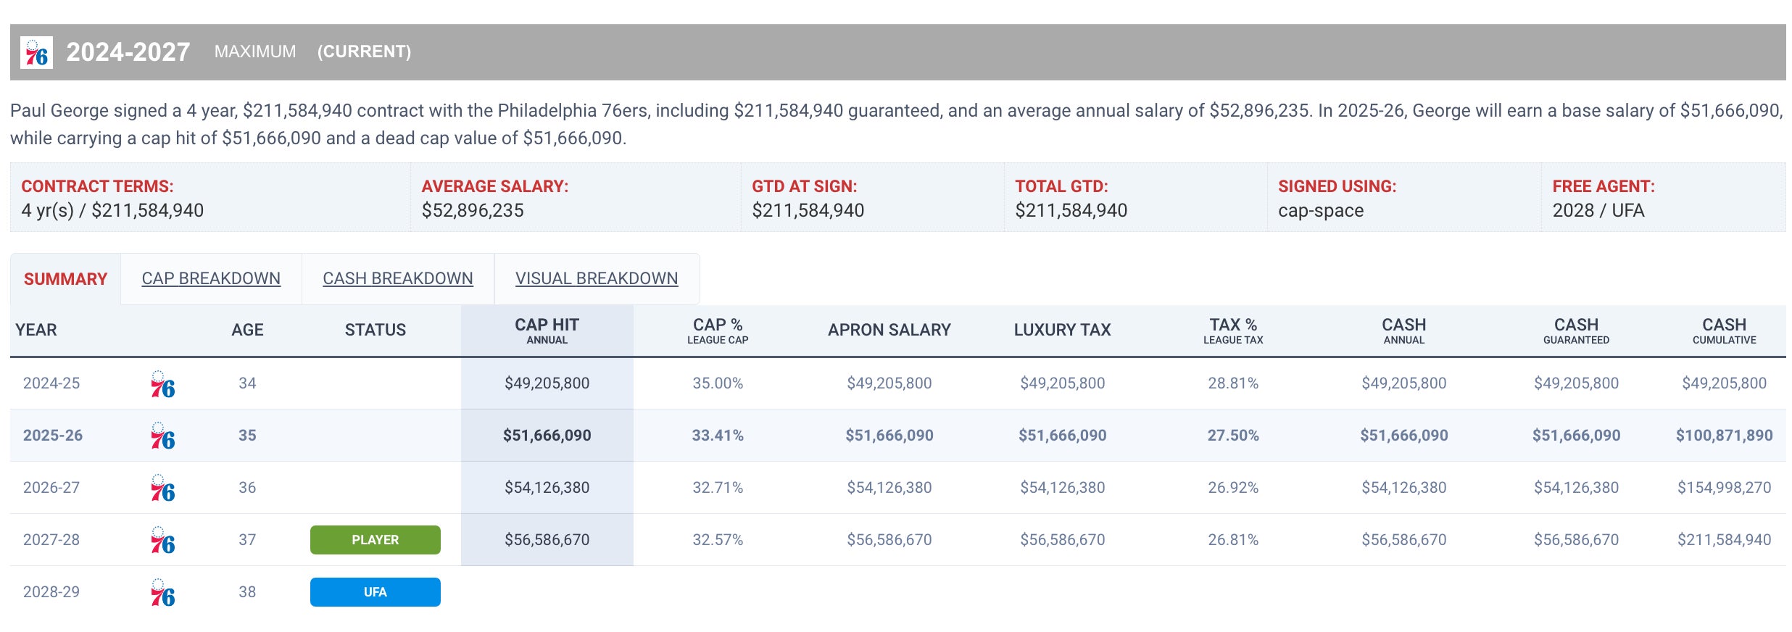This screenshot has width=1792, height=632.
Task: Click the 76ers logo in 2026-27 row
Action: click(x=162, y=488)
